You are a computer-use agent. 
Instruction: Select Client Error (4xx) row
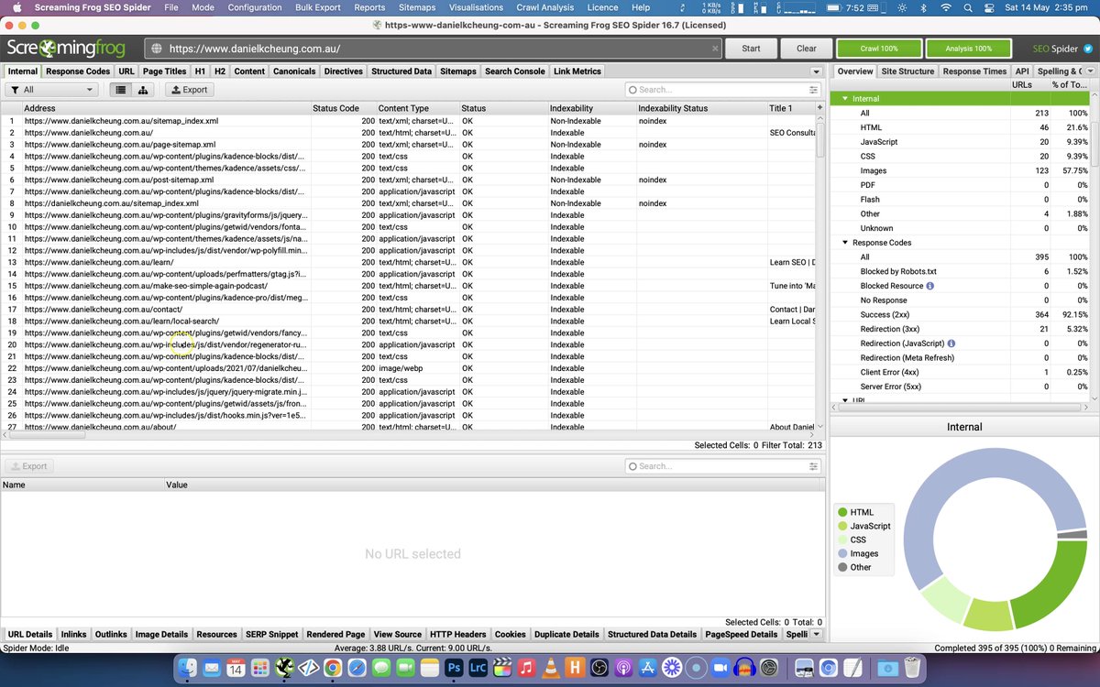[x=960, y=372]
